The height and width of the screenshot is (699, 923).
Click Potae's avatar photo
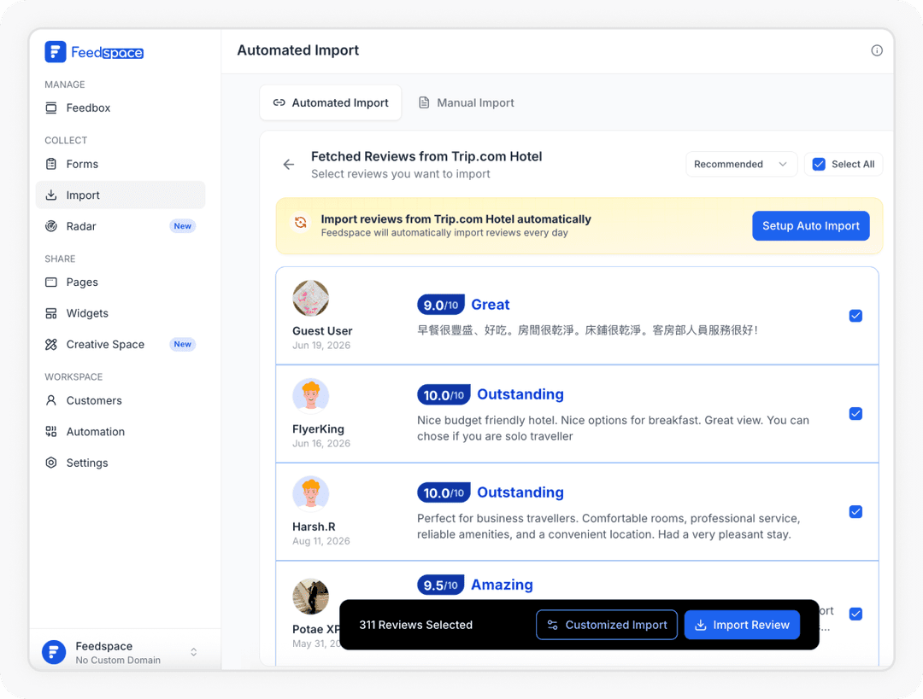[x=311, y=596]
